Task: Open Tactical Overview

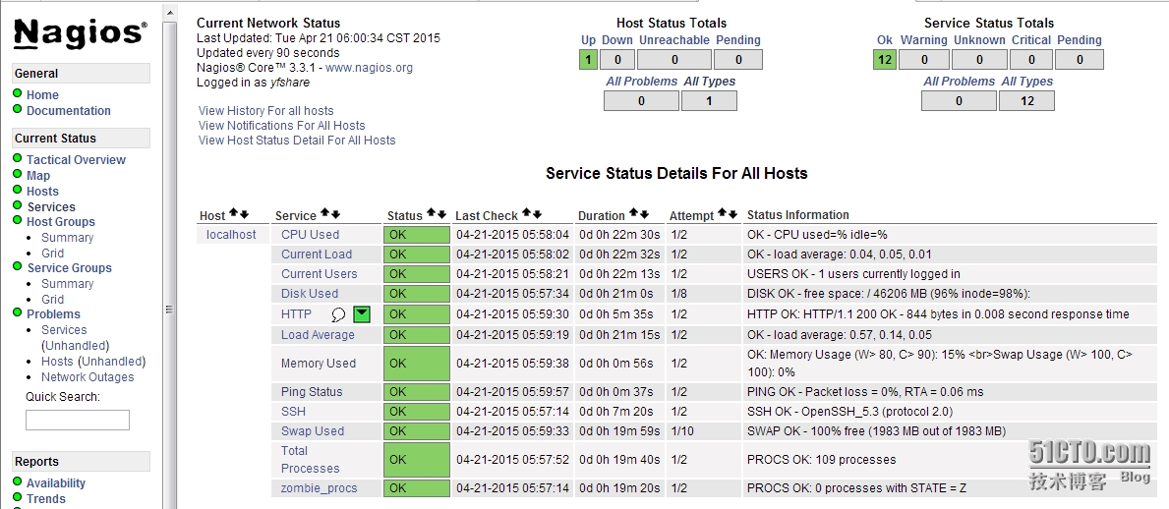Action: pos(76,160)
